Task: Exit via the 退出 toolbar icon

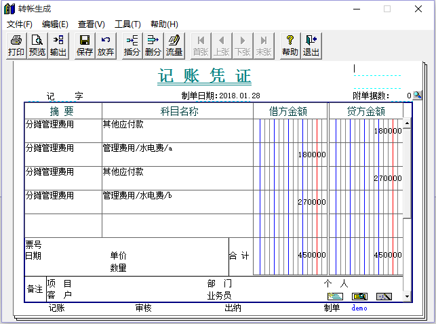Action: [311, 45]
